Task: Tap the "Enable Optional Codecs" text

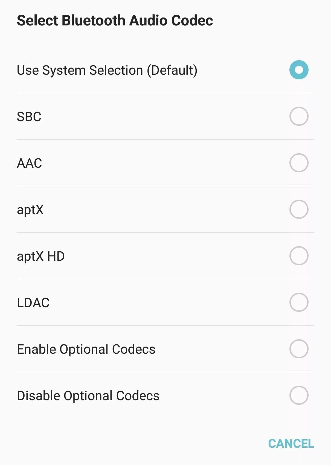Action: (x=86, y=349)
